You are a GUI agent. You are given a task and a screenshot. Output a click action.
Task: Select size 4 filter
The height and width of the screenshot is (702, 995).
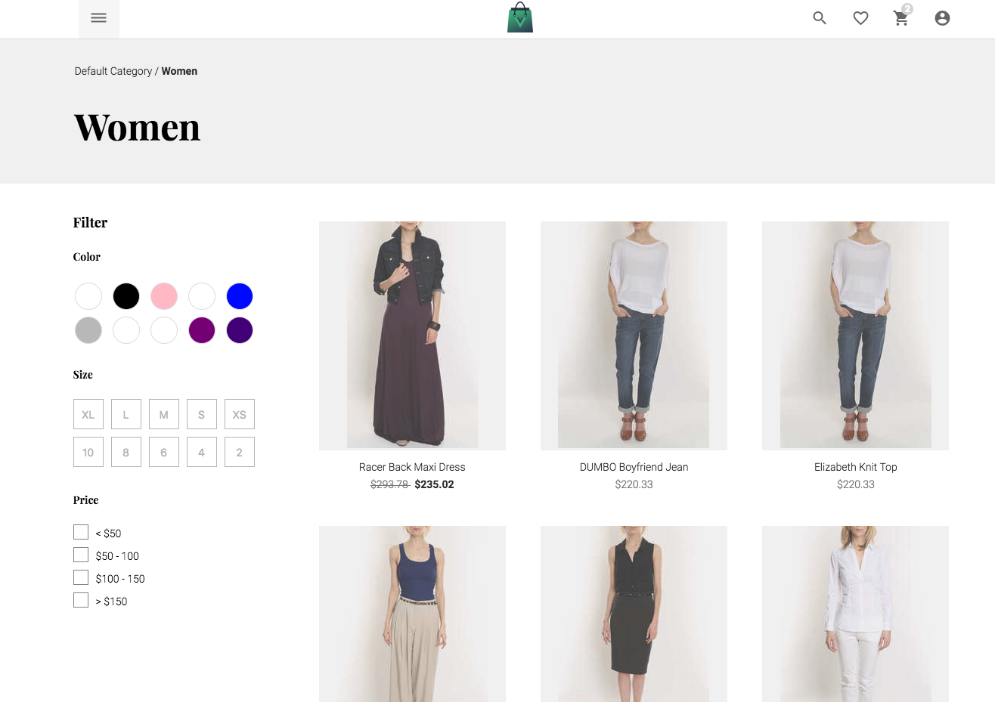tap(202, 452)
